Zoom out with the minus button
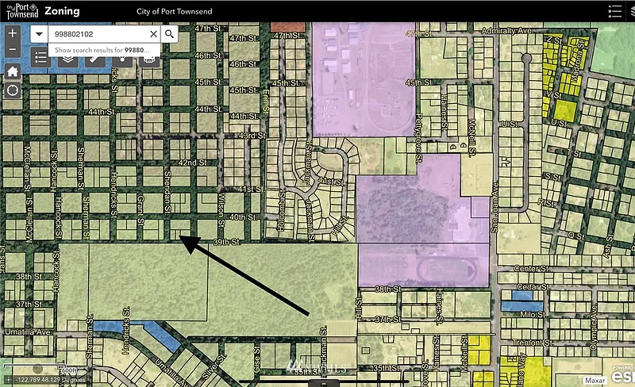This screenshot has width=635, height=387. tap(13, 50)
